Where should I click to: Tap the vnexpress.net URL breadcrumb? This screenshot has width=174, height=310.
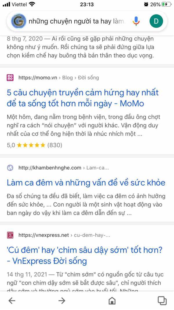(64, 235)
